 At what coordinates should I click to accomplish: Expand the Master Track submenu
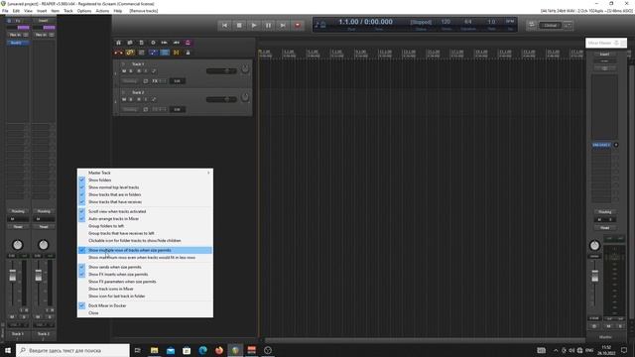tap(145, 173)
